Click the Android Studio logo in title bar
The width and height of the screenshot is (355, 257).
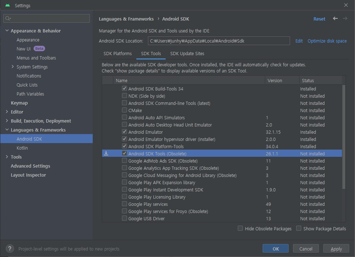pos(8,5)
